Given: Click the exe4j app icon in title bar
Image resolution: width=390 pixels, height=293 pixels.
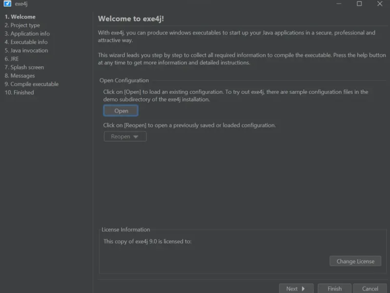Looking at the screenshot, I should click(7, 3).
